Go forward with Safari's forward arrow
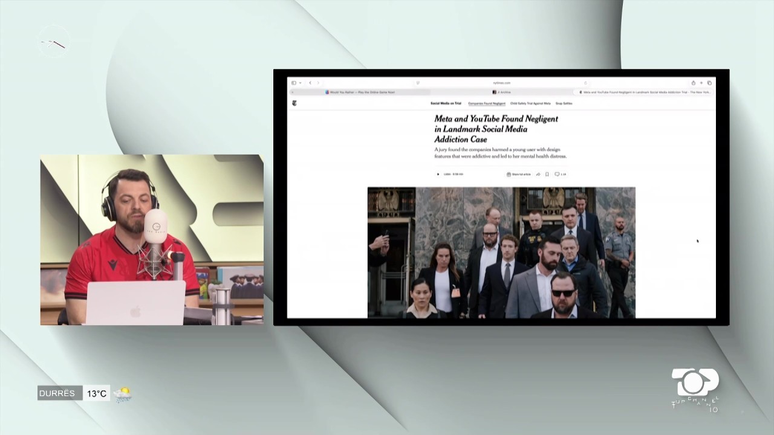 318,83
